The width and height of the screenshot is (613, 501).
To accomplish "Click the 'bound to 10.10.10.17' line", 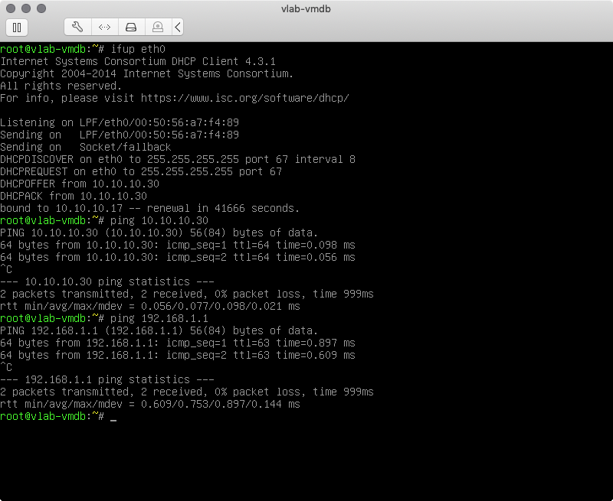I will [149, 208].
